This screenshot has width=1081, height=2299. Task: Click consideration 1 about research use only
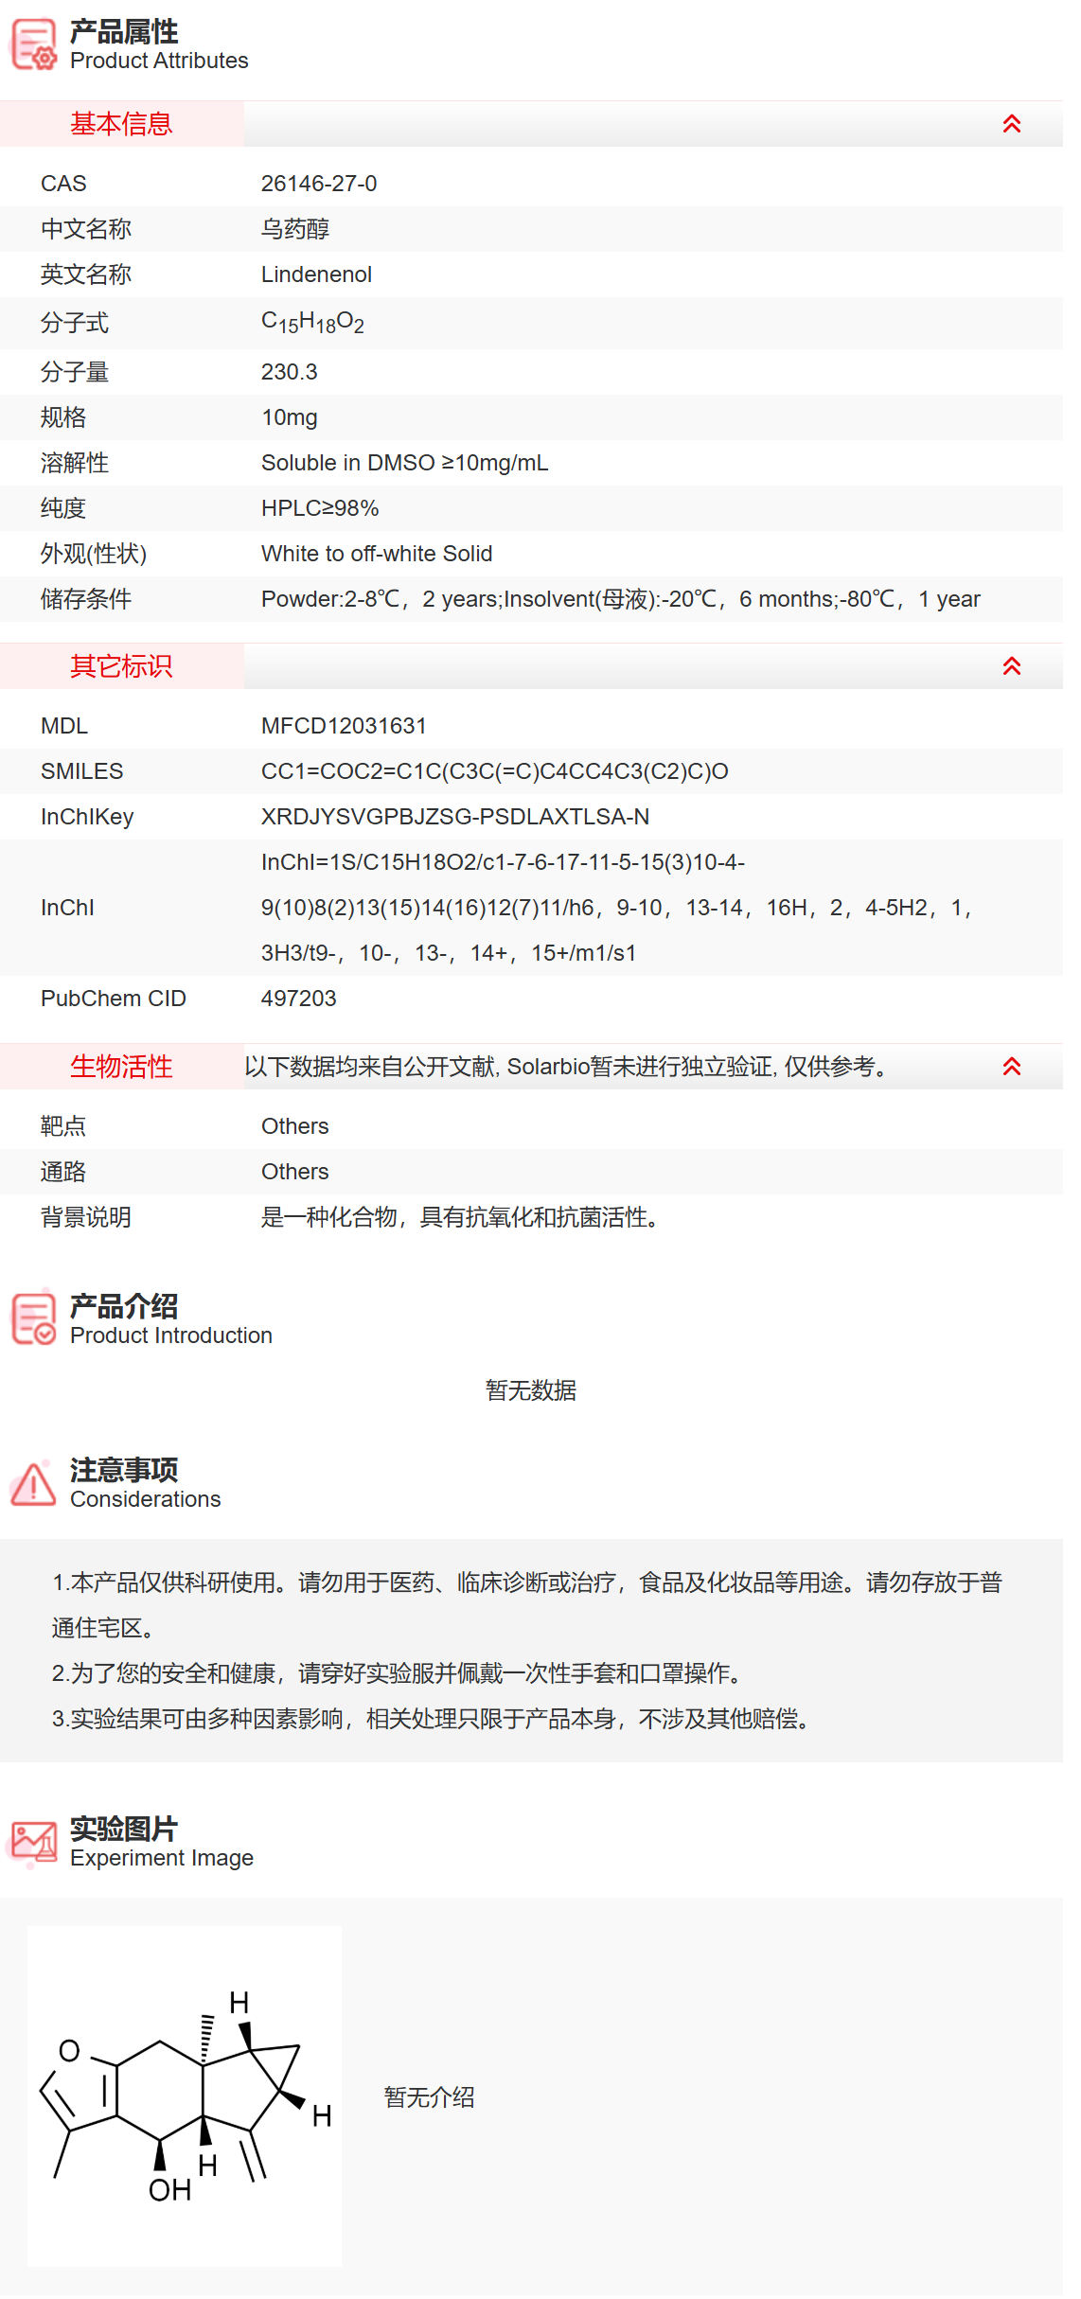[x=527, y=1605]
